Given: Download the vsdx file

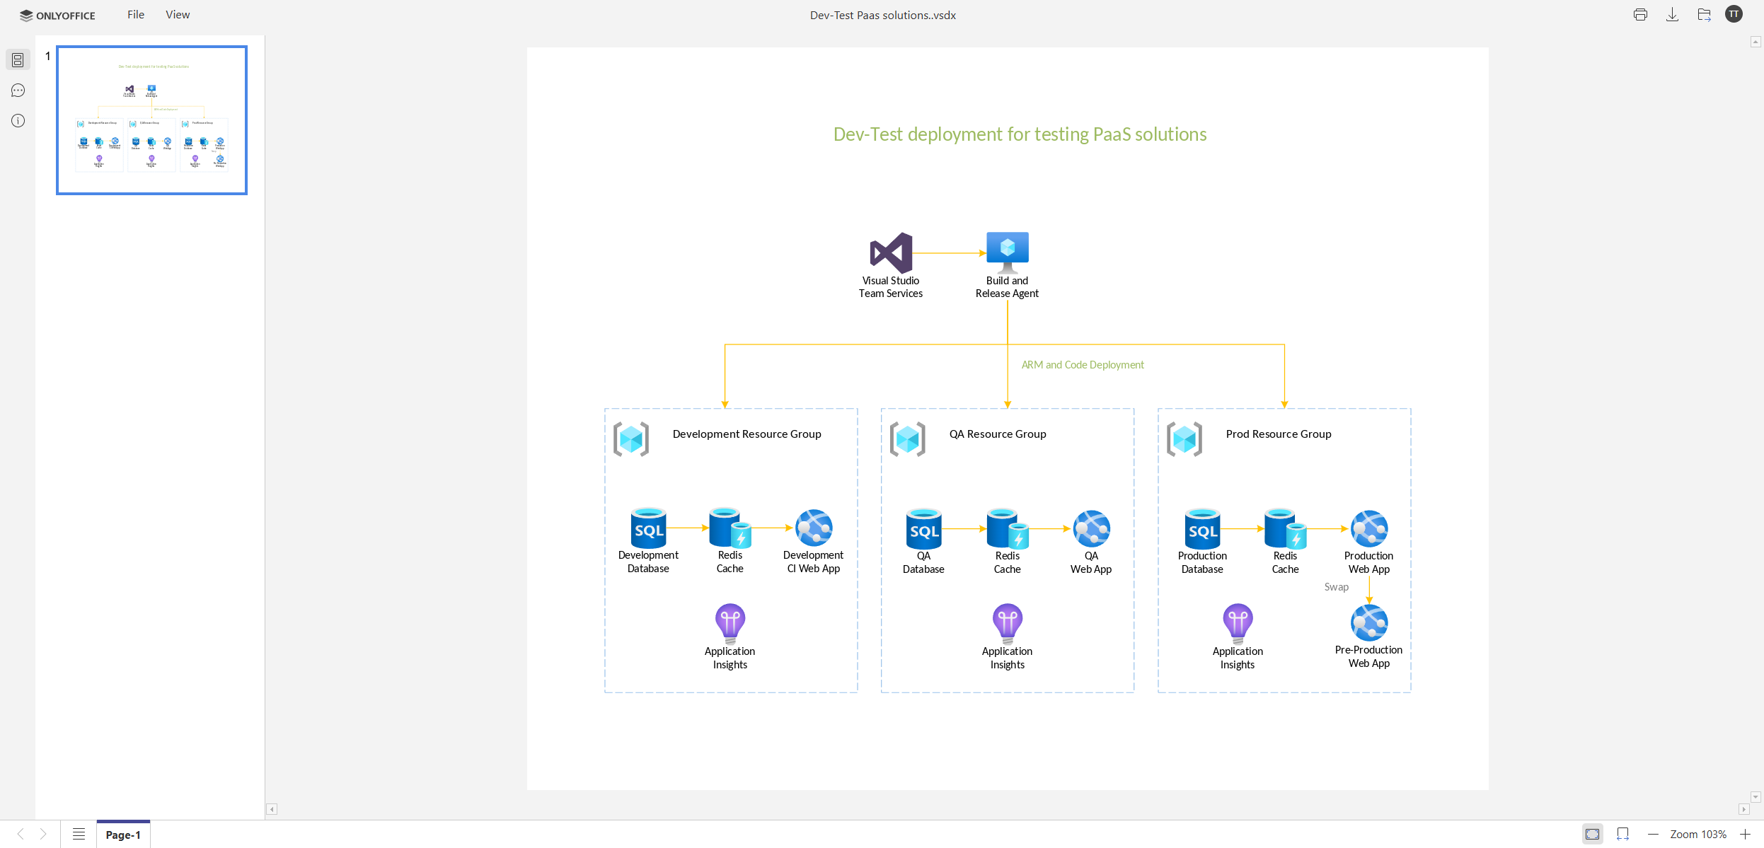Looking at the screenshot, I should tap(1672, 14).
